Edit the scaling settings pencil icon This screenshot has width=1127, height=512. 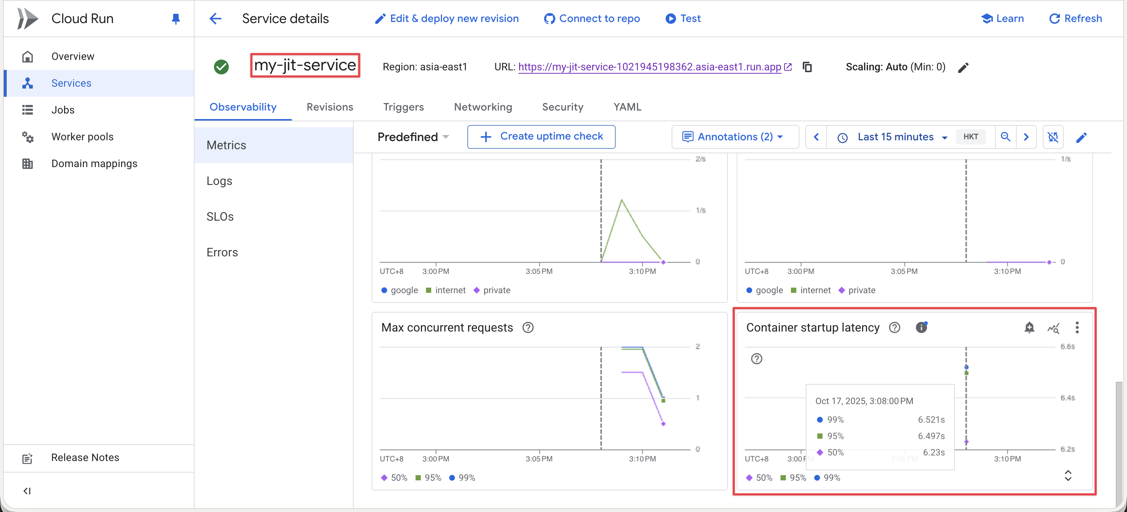tap(964, 67)
